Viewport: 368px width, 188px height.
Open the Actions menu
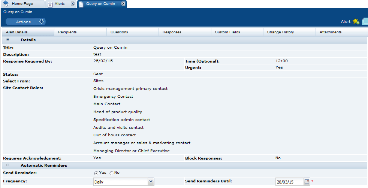pos(25,22)
